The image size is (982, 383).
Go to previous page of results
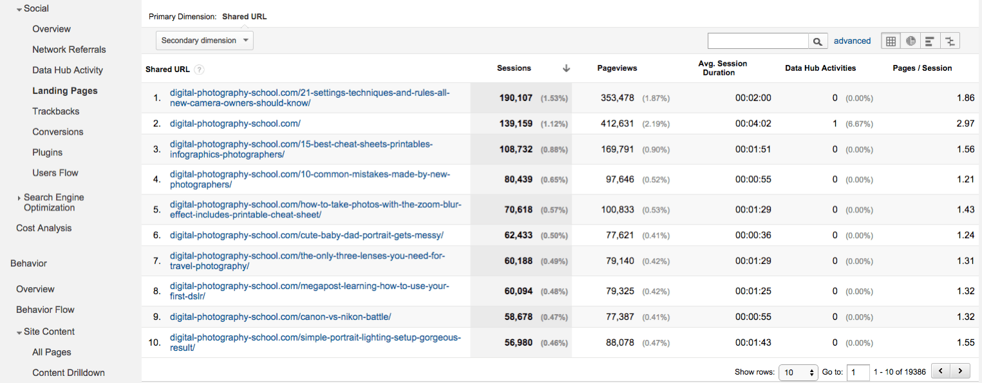tap(941, 371)
